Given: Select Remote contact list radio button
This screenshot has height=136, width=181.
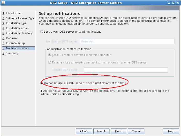Looking at the screenshot, I should click(x=50, y=62).
